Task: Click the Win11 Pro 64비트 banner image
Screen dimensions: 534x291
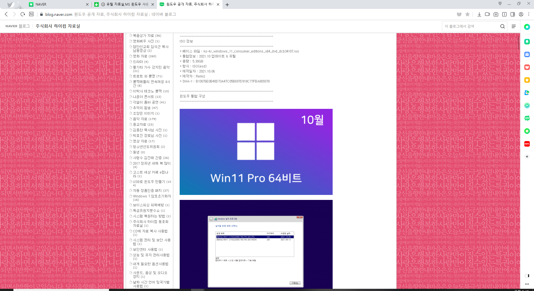Action: [x=256, y=152]
